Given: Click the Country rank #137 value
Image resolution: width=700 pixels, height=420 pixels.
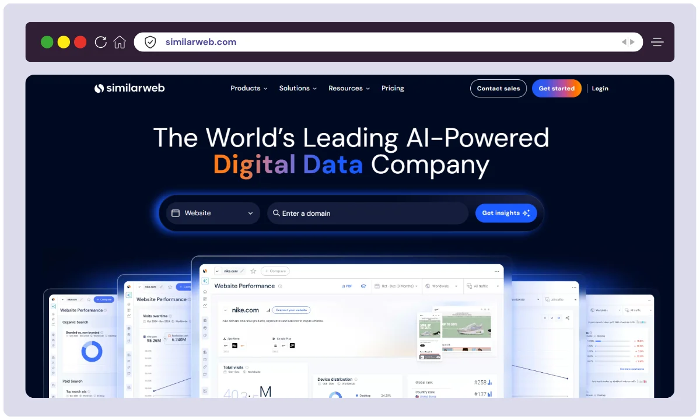Looking at the screenshot, I should [480, 394].
